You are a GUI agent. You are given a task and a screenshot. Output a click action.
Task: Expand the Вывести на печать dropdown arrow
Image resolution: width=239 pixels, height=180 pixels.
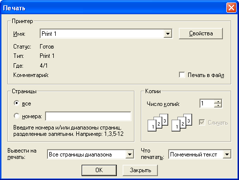click(130, 154)
